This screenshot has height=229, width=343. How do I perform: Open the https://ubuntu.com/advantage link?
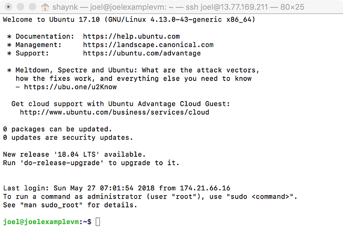pos(142,53)
